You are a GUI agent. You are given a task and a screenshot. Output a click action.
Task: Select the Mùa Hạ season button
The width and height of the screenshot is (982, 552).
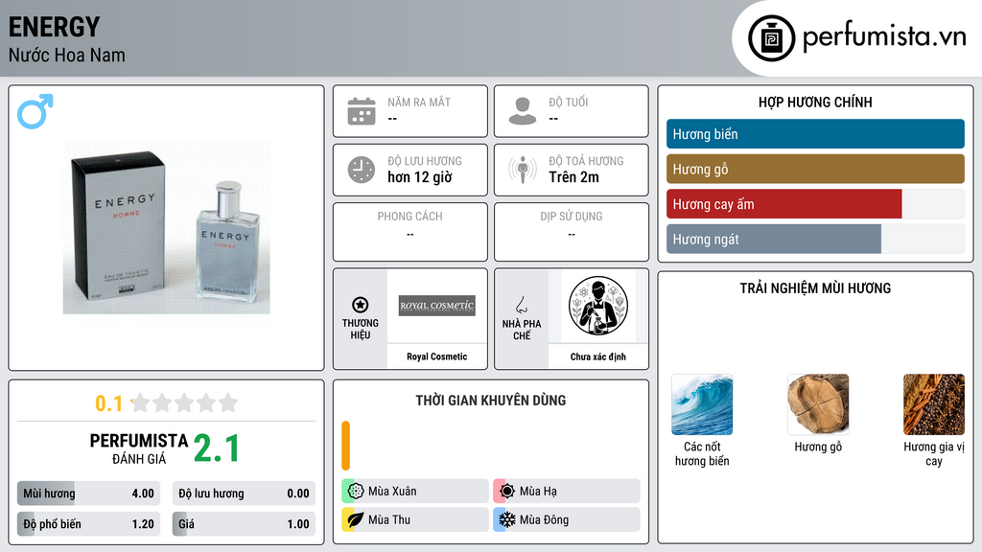[567, 492]
